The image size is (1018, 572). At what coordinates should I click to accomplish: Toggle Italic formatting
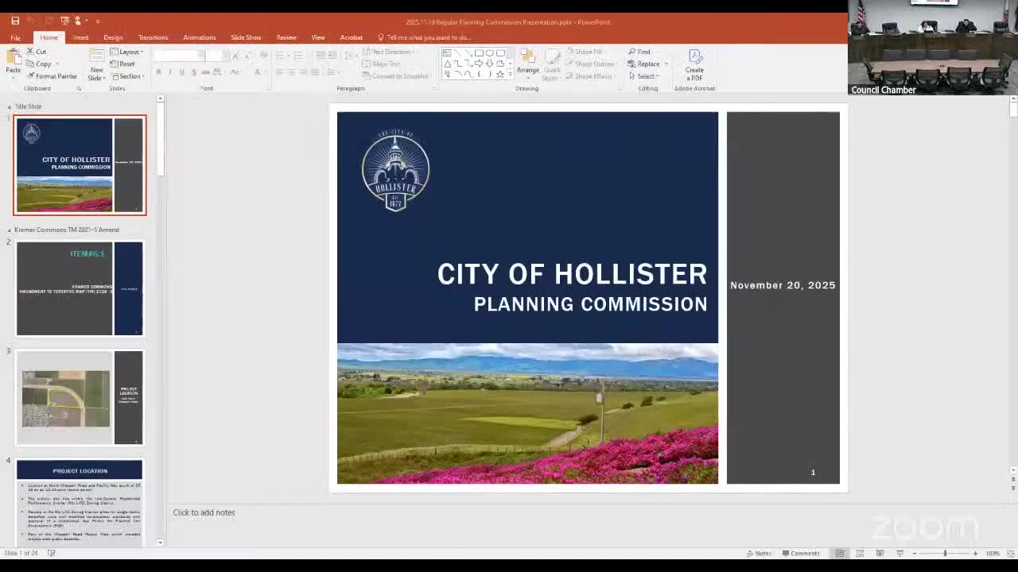pyautogui.click(x=170, y=72)
